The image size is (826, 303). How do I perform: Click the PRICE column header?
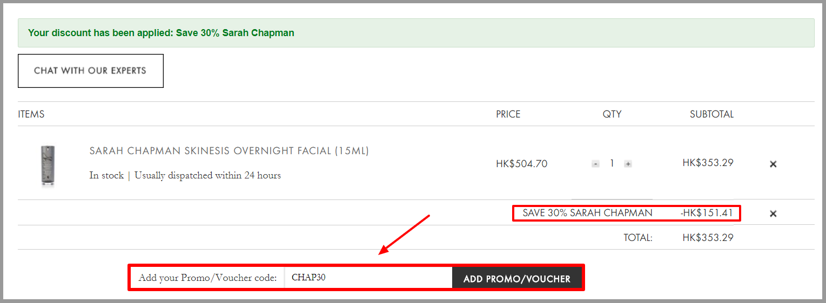click(508, 114)
